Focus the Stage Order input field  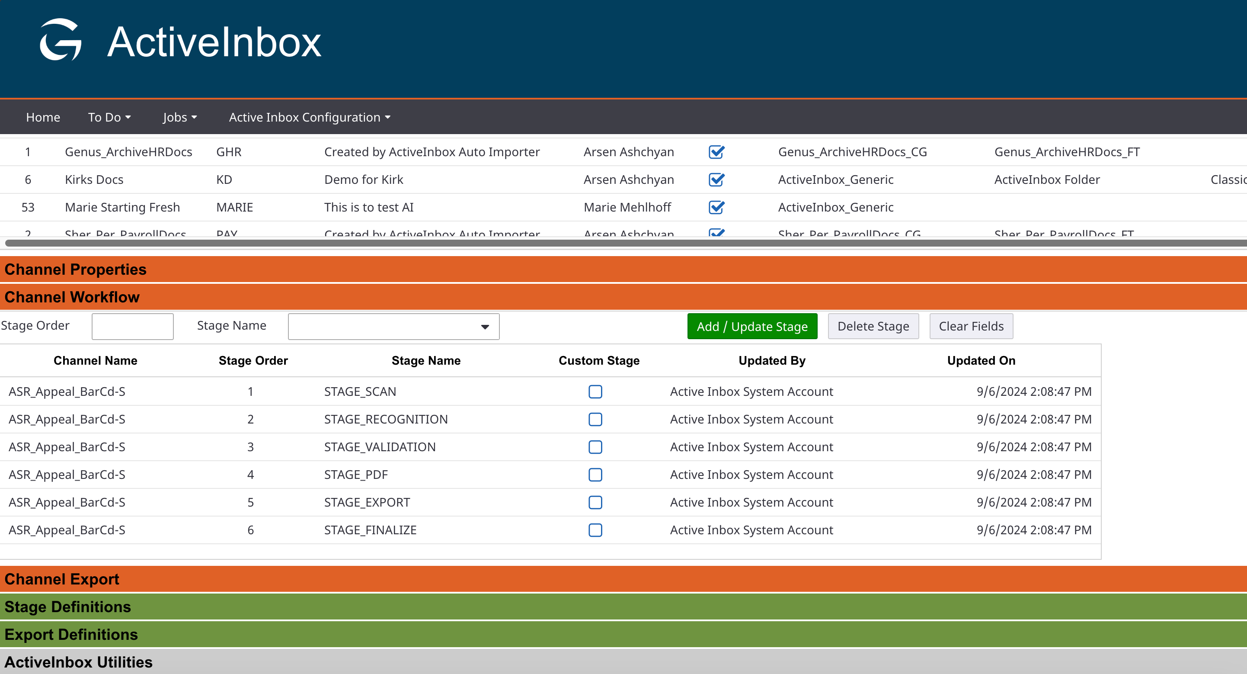click(x=132, y=326)
